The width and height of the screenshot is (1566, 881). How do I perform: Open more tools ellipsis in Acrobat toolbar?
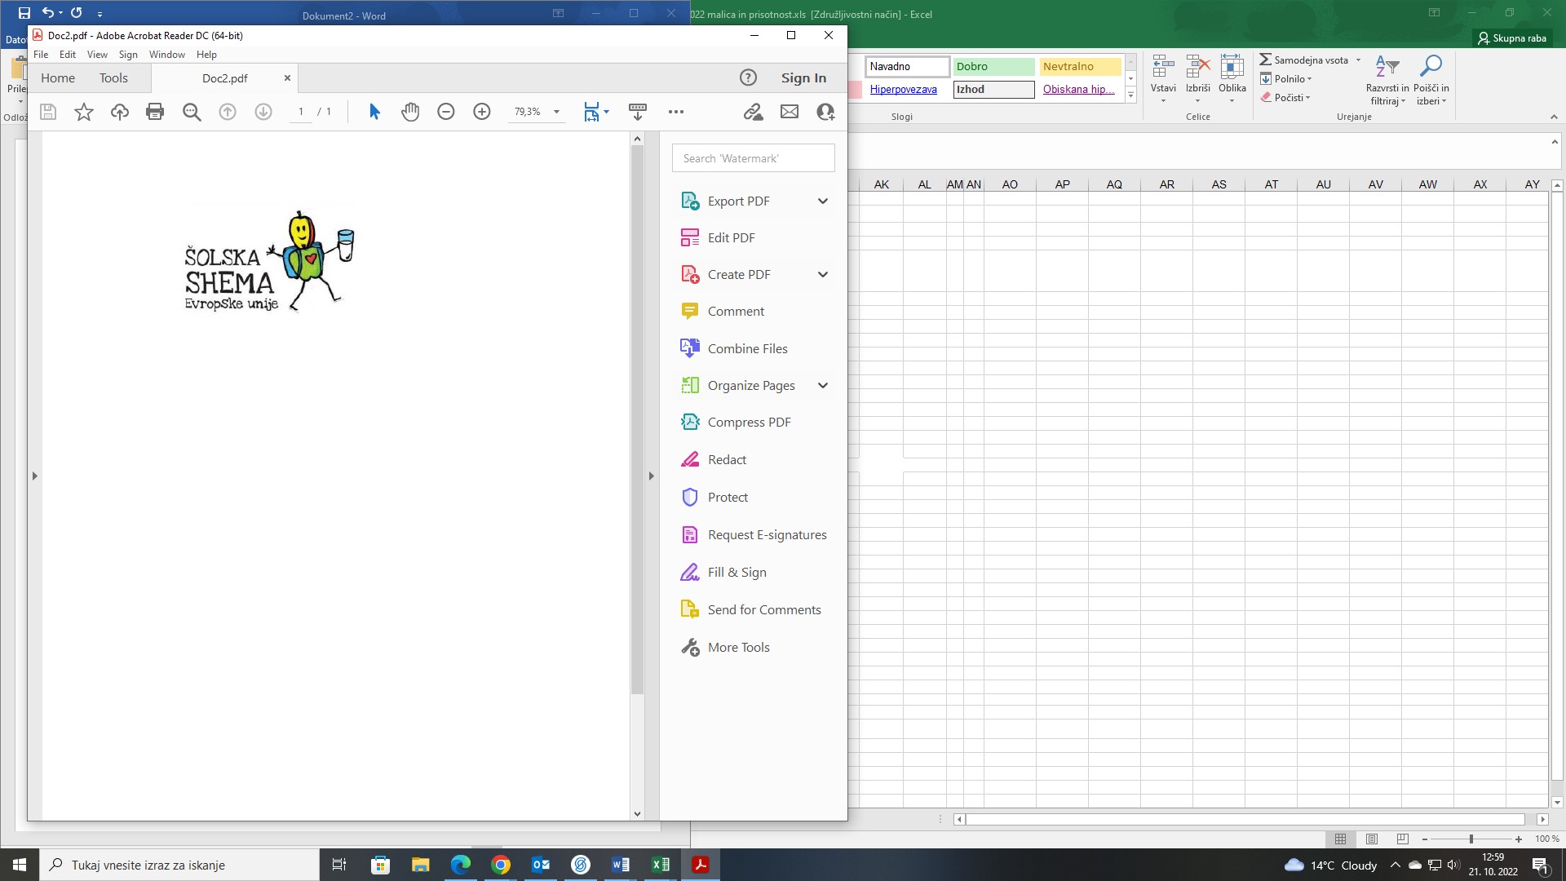(x=676, y=112)
